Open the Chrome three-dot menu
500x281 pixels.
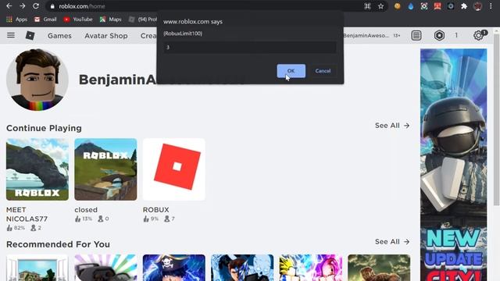tap(491, 6)
